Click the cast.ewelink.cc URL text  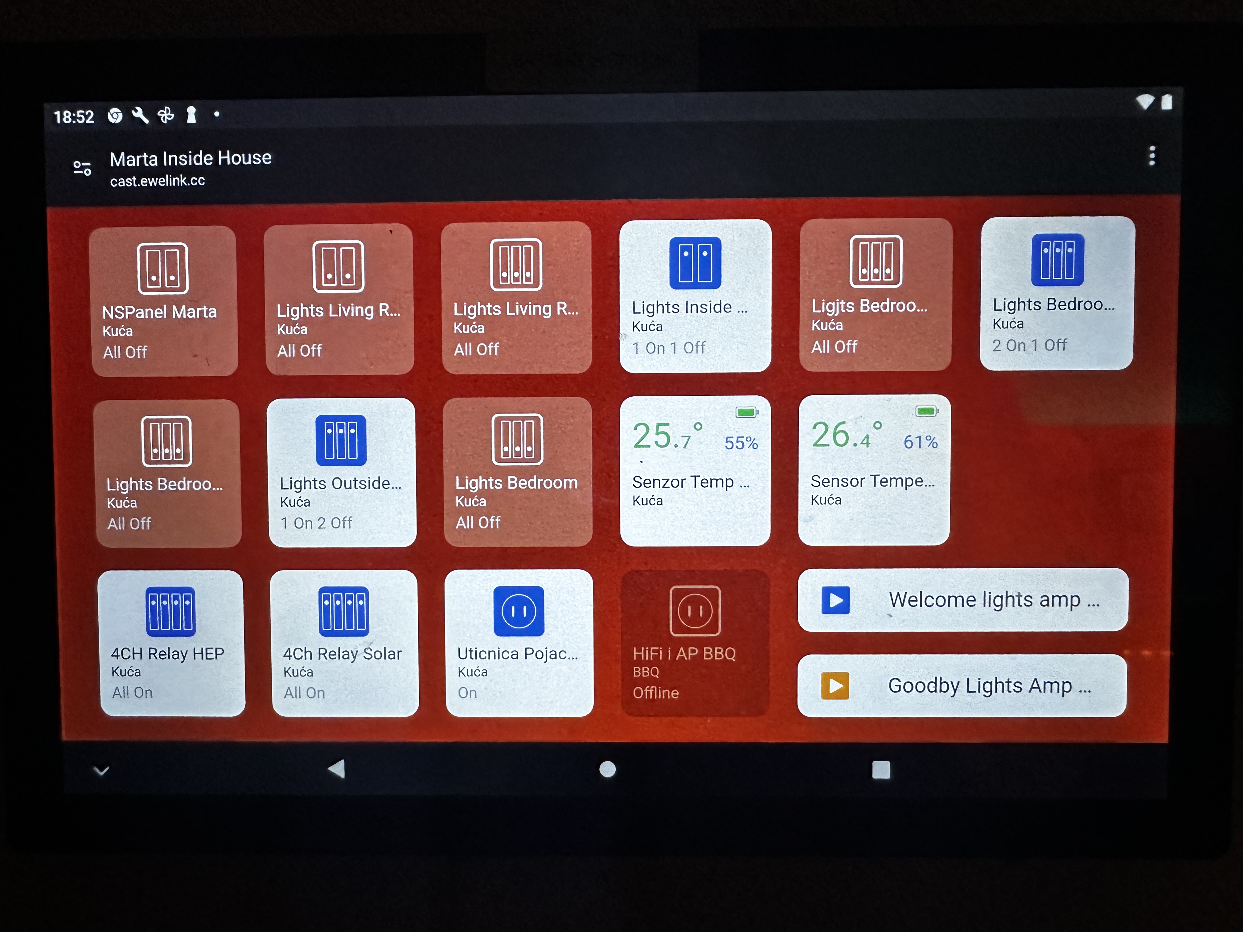click(x=157, y=181)
